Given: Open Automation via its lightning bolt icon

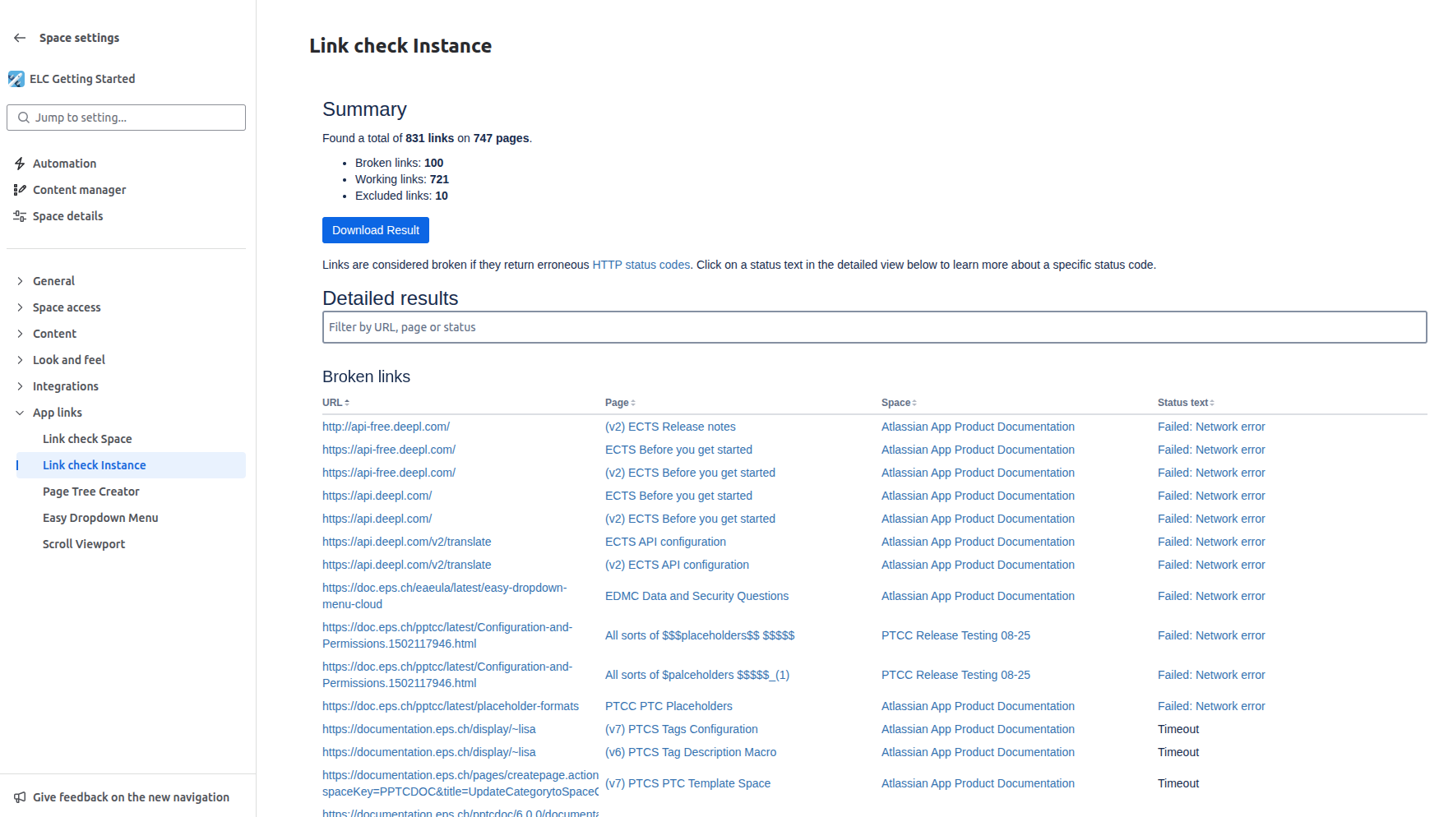Looking at the screenshot, I should (x=20, y=164).
